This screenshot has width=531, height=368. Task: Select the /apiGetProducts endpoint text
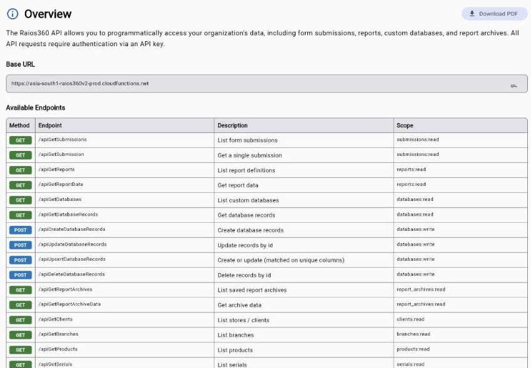tap(58, 349)
